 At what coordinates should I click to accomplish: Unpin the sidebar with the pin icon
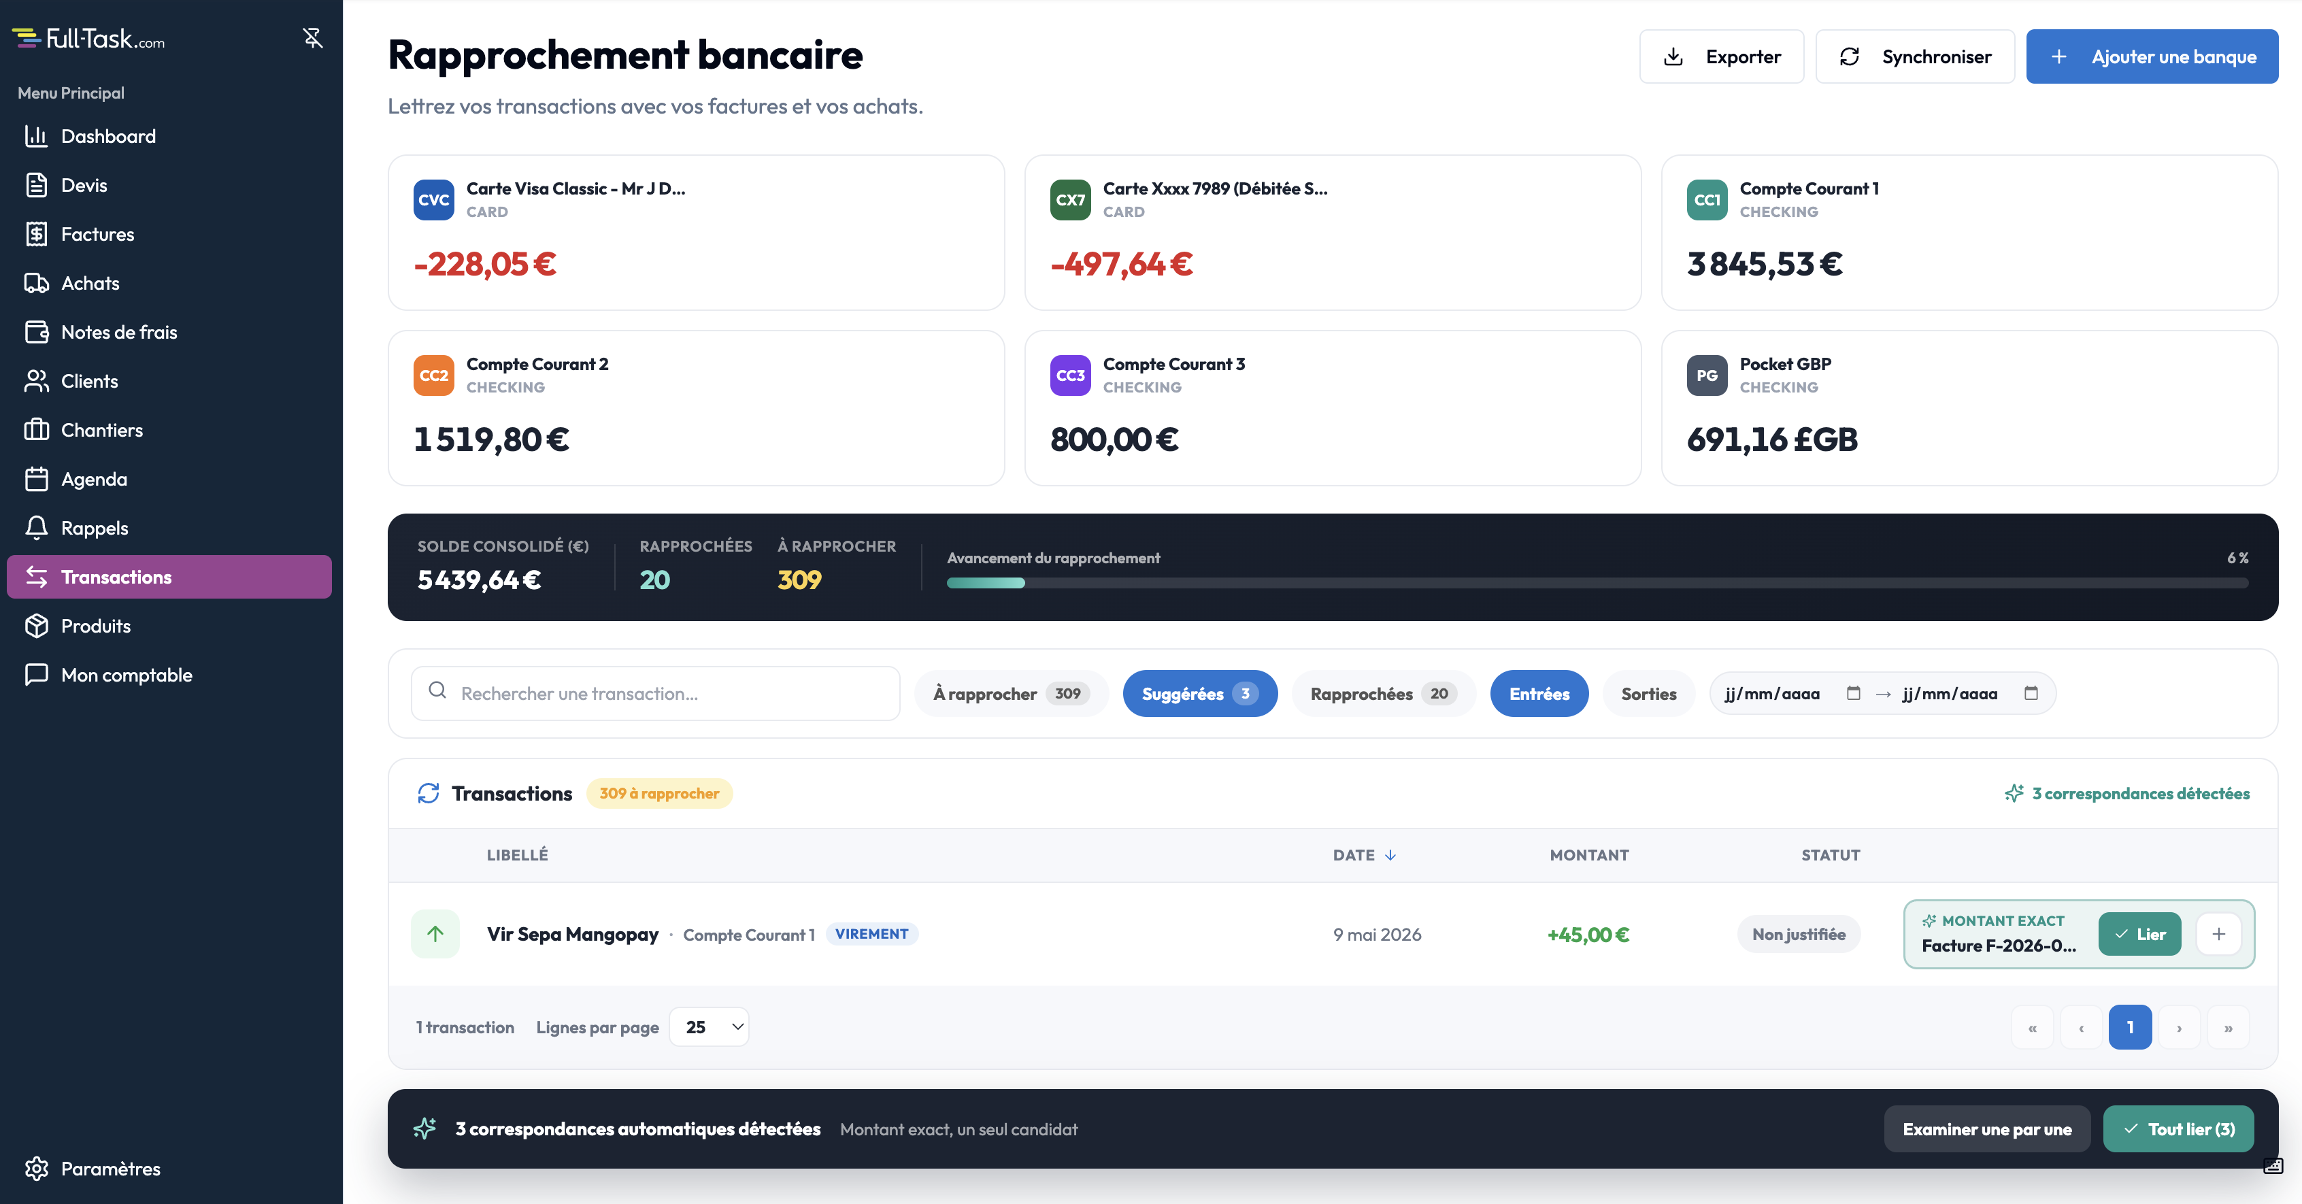tap(312, 37)
